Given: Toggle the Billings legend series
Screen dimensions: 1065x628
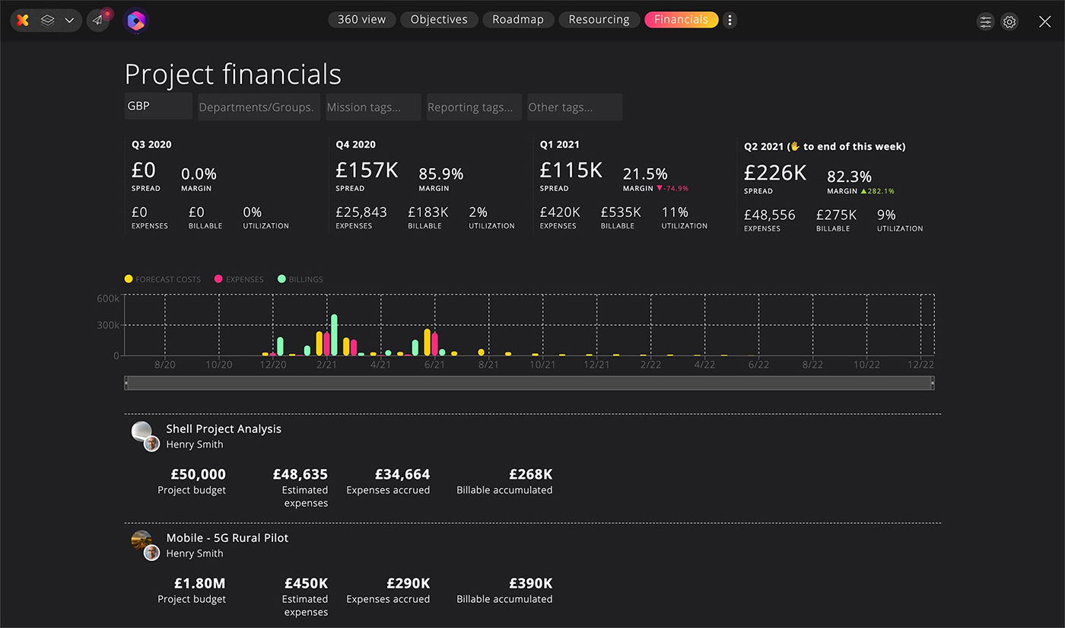Looking at the screenshot, I should pyautogui.click(x=300, y=279).
